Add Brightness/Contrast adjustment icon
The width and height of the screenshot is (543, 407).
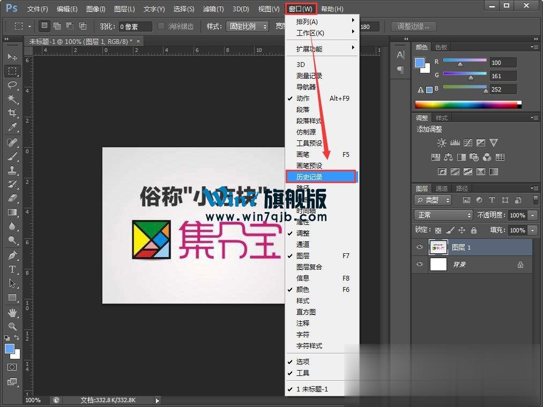[x=442, y=142]
